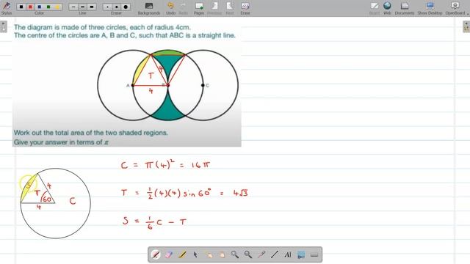Expand the right library panel
470x264 pixels.
466,26
